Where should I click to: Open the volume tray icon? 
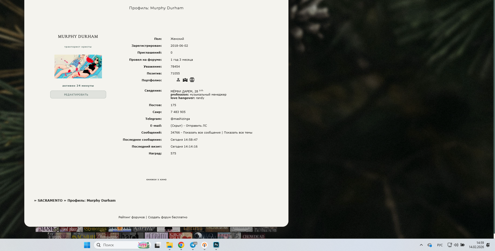pyautogui.click(x=456, y=245)
